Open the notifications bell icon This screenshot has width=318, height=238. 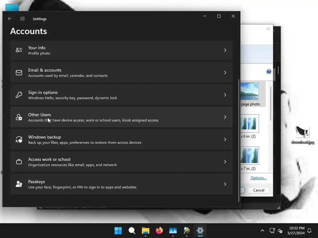(309, 231)
